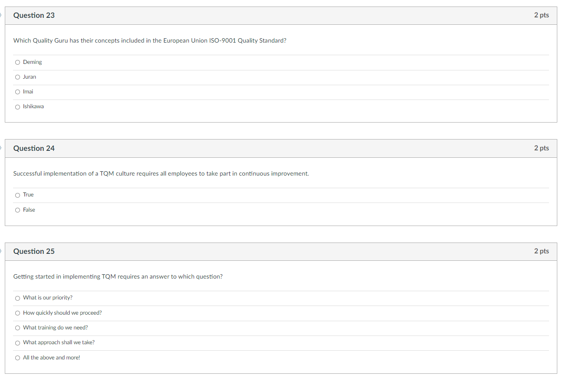Click the Question 23 header

33,15
